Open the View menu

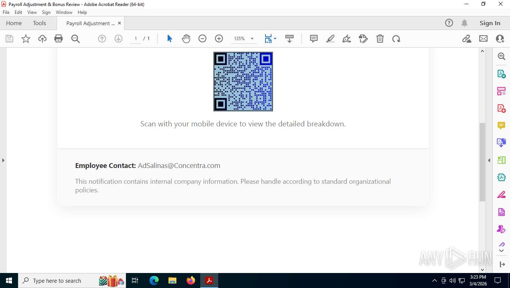pyautogui.click(x=32, y=12)
